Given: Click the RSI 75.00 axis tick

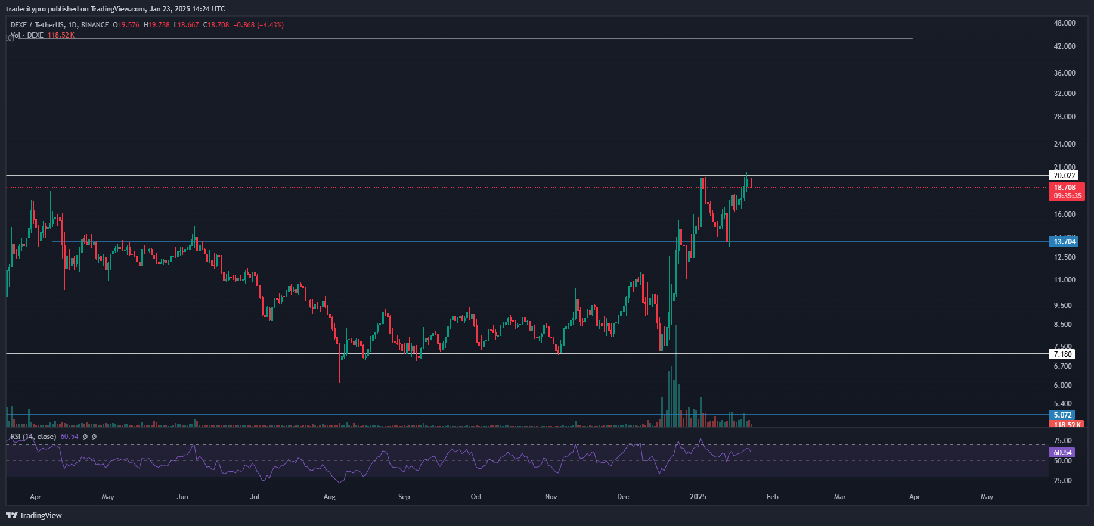Looking at the screenshot, I should pos(1062,441).
